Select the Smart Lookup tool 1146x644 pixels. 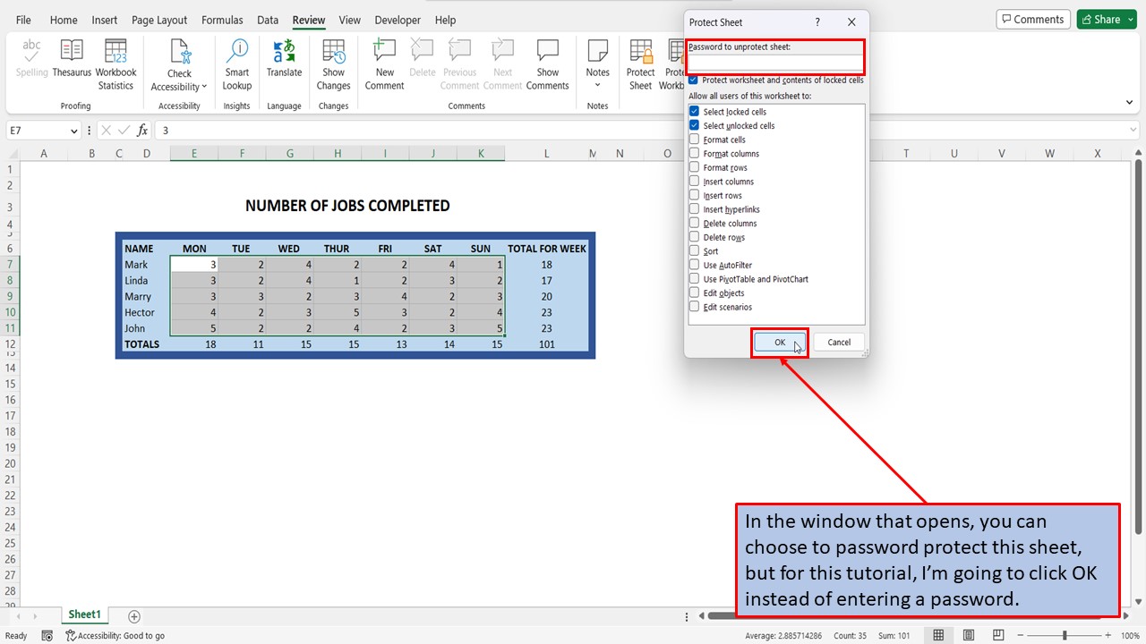pos(236,58)
